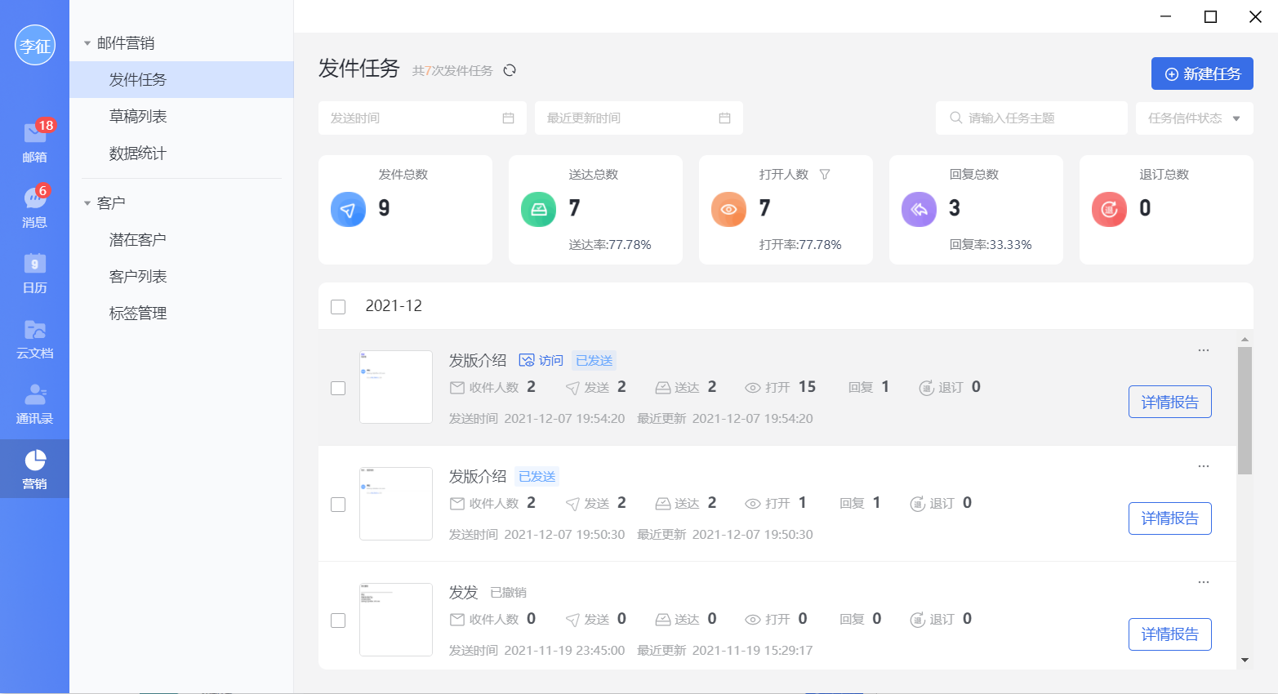Open the 任务信件状态 dropdown
1278x694 pixels.
[1194, 118]
